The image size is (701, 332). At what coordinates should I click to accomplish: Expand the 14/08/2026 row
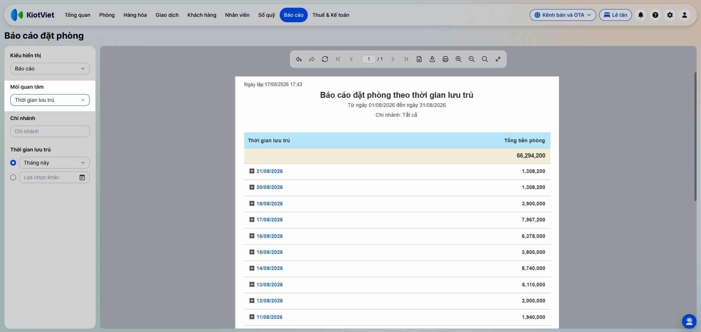(x=252, y=268)
